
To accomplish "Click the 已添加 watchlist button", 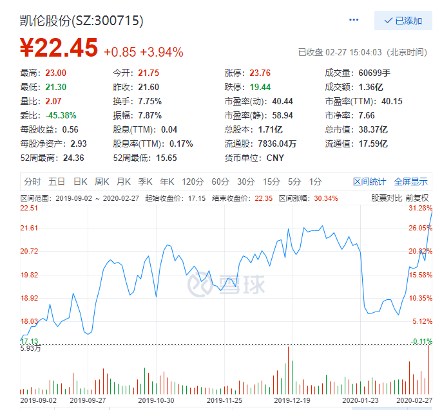I will pos(403,21).
